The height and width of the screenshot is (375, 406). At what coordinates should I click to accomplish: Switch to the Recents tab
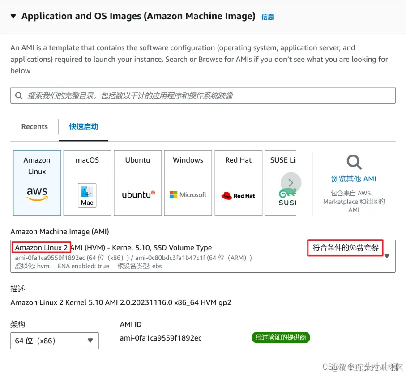34,127
